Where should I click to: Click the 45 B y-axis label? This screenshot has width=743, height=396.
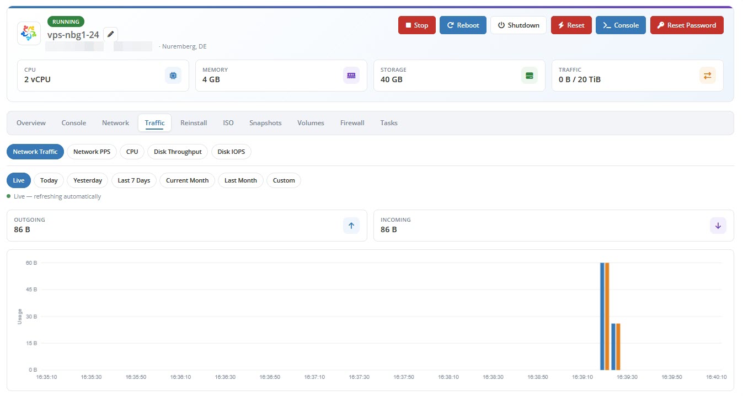pos(31,289)
